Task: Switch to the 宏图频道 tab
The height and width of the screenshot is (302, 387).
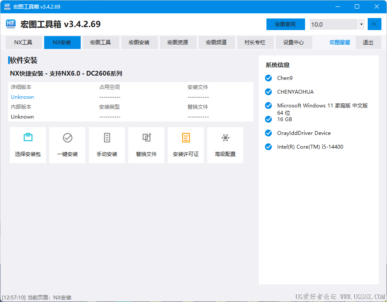Action: (x=217, y=43)
